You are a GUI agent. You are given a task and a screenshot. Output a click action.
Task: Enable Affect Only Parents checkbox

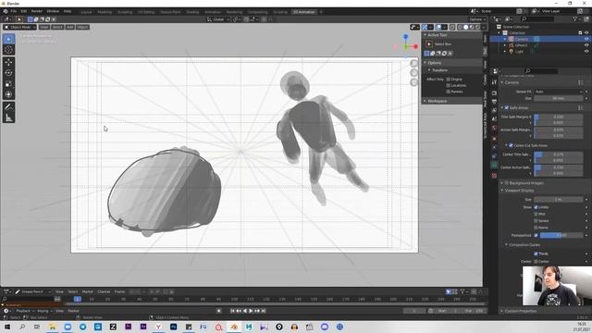(449, 92)
